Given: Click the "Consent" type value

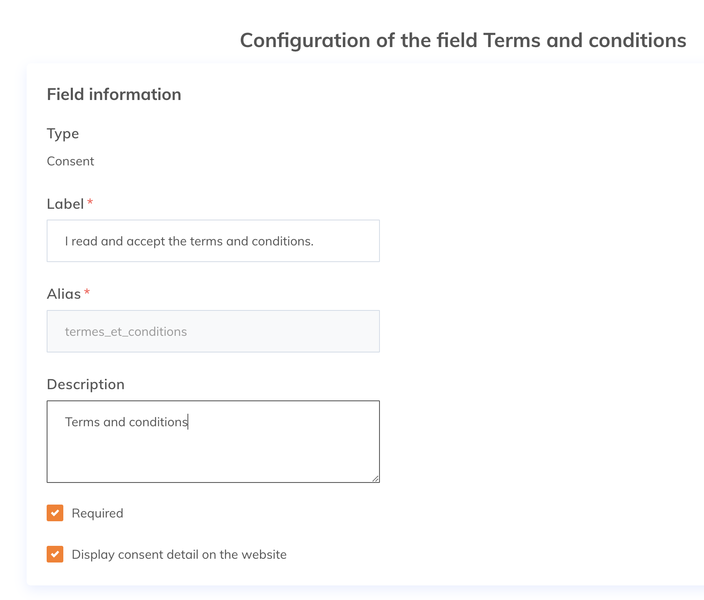Looking at the screenshot, I should 70,161.
